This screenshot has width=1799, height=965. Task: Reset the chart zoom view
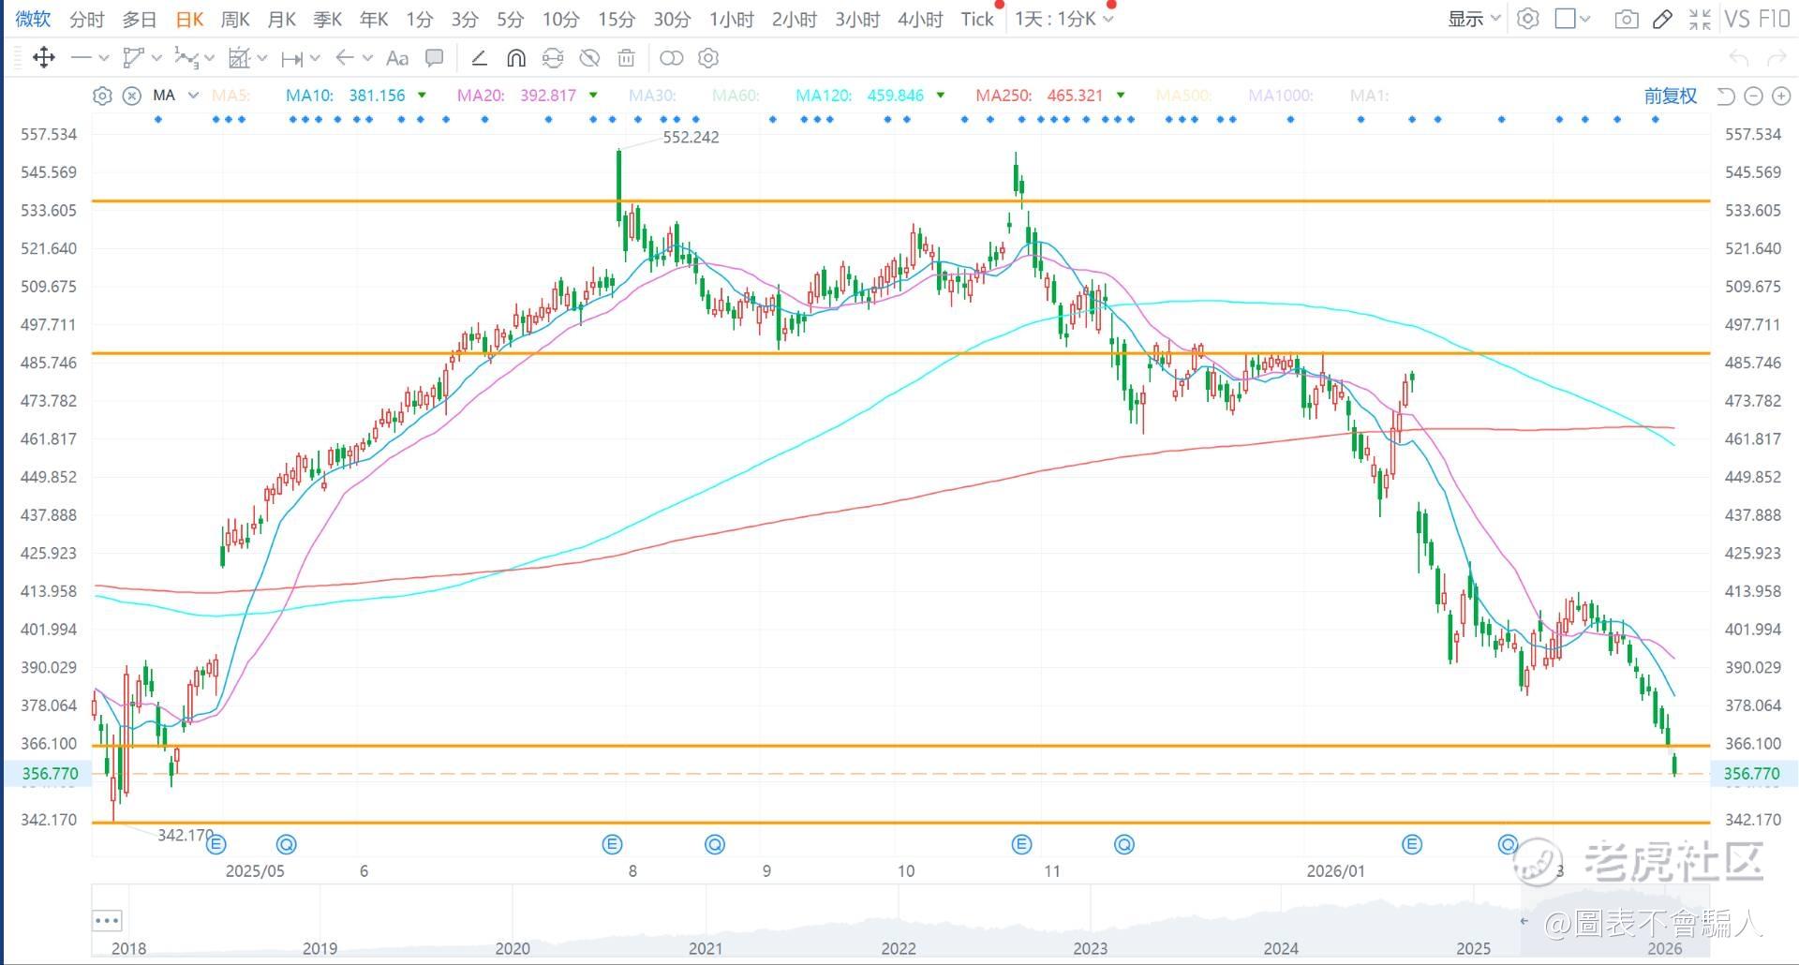tap(1726, 96)
